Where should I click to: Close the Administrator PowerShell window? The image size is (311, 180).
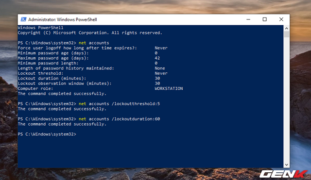pyautogui.click(x=281, y=19)
